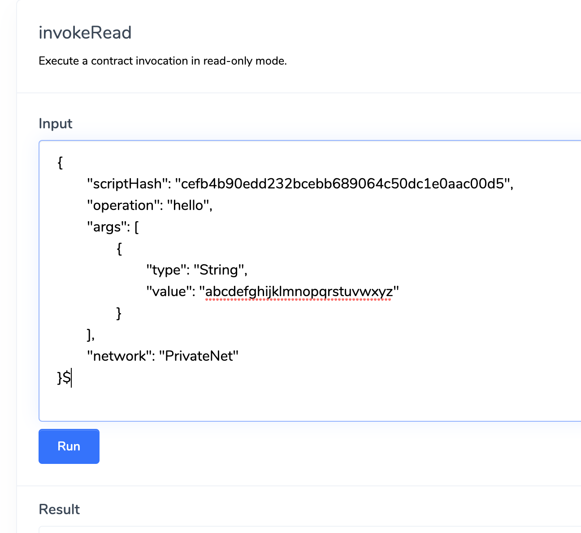Viewport: 581px width, 533px height.
Task: Click the Input section label
Action: click(56, 124)
